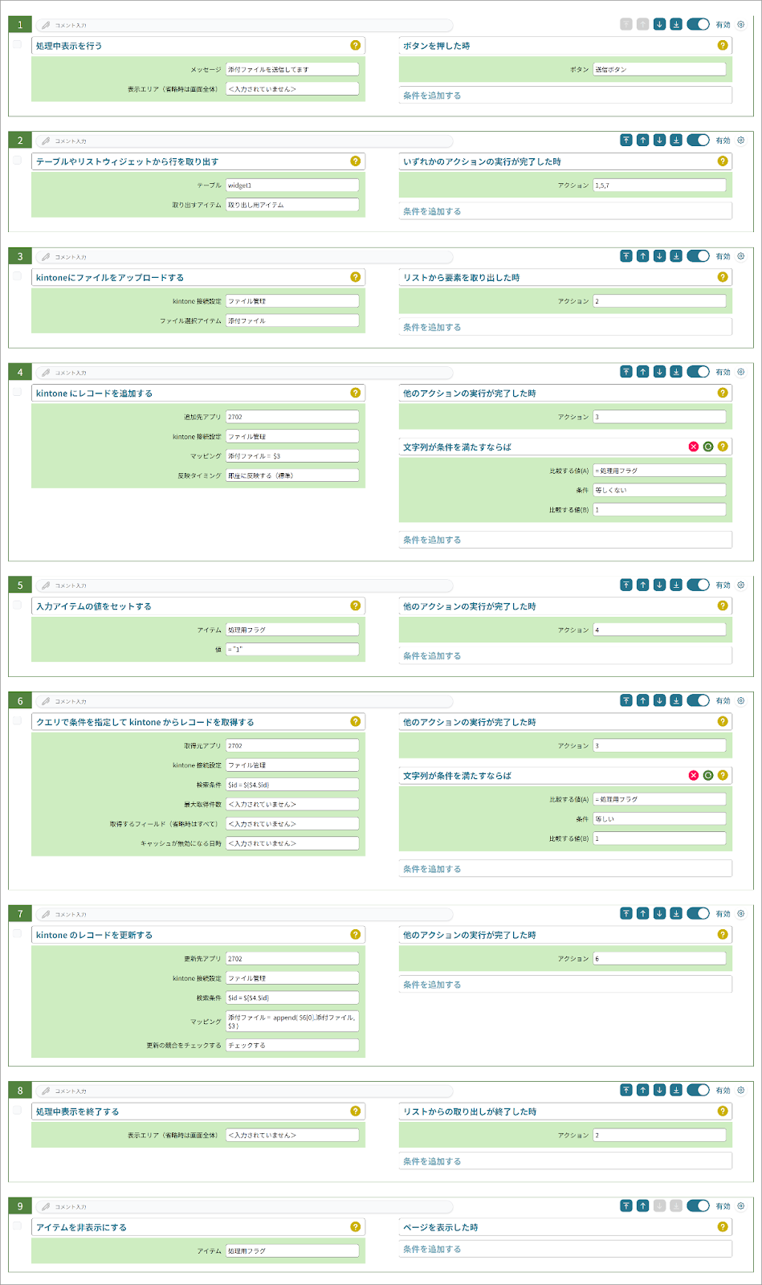Image resolution: width=762 pixels, height=1285 pixels.
Task: Disable action 3 with its 有効 switch
Action: (698, 256)
